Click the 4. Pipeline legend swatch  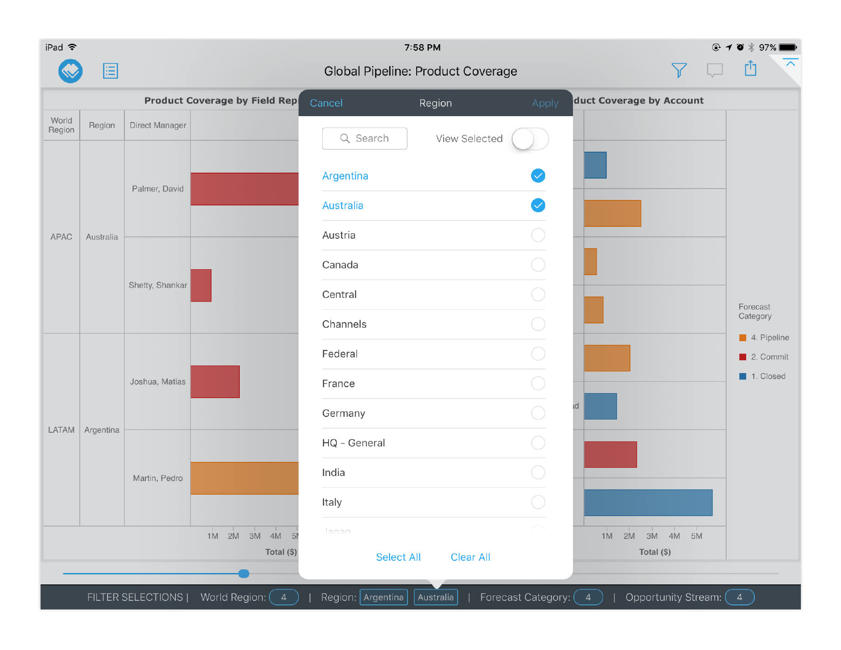tap(743, 338)
